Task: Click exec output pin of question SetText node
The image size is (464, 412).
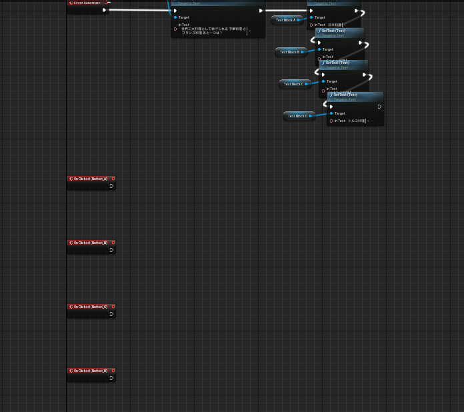Action: 261,11
